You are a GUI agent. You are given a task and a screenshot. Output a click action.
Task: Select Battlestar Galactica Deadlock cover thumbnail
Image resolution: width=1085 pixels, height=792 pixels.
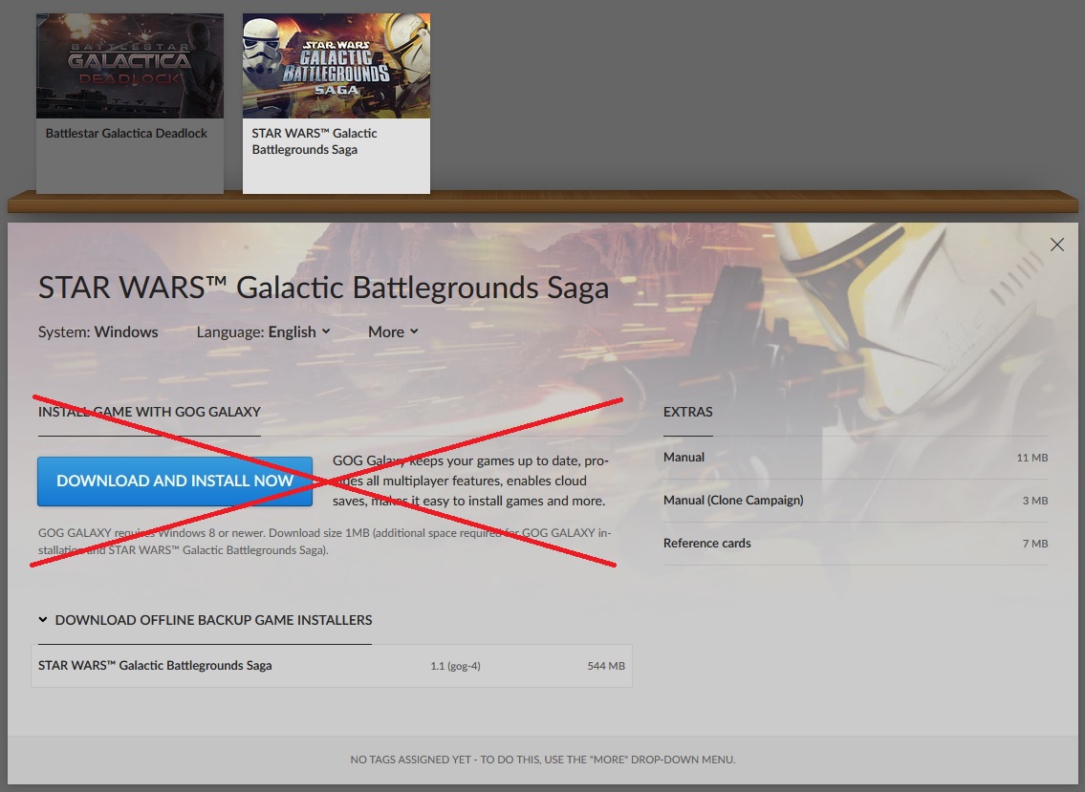click(130, 66)
